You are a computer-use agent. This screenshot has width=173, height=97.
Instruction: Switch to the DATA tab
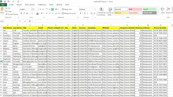[51, 5]
